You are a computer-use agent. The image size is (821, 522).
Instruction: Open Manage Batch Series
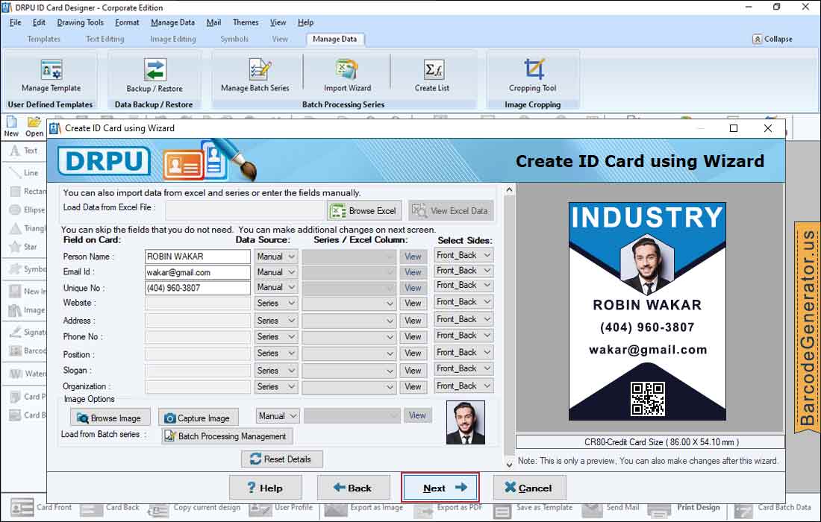[255, 76]
